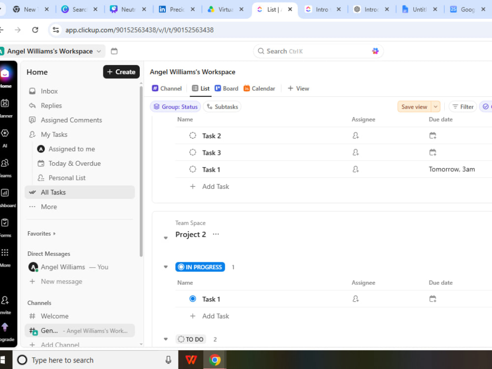Open Assigned to me

[x=84, y=149]
